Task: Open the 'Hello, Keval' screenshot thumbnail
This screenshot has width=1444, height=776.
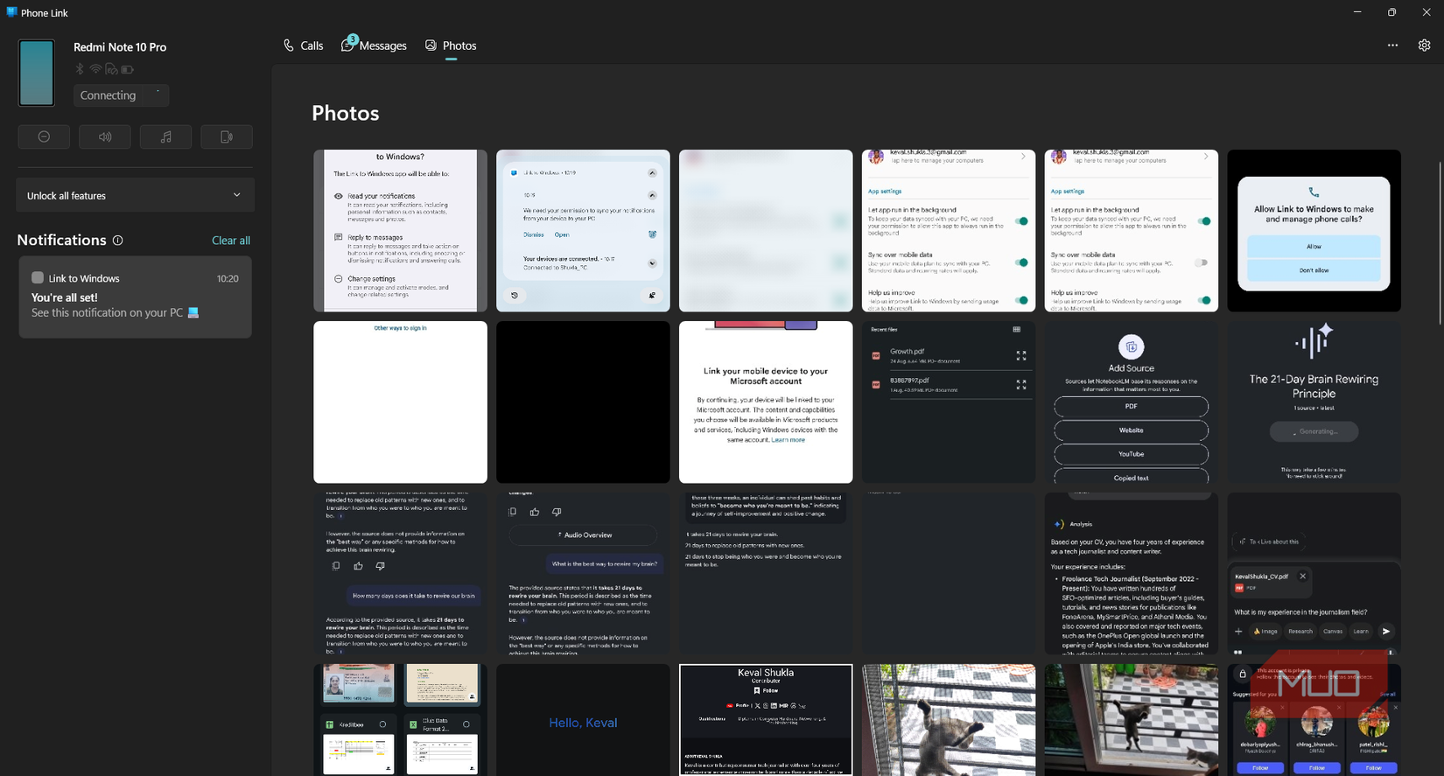Action: [583, 720]
